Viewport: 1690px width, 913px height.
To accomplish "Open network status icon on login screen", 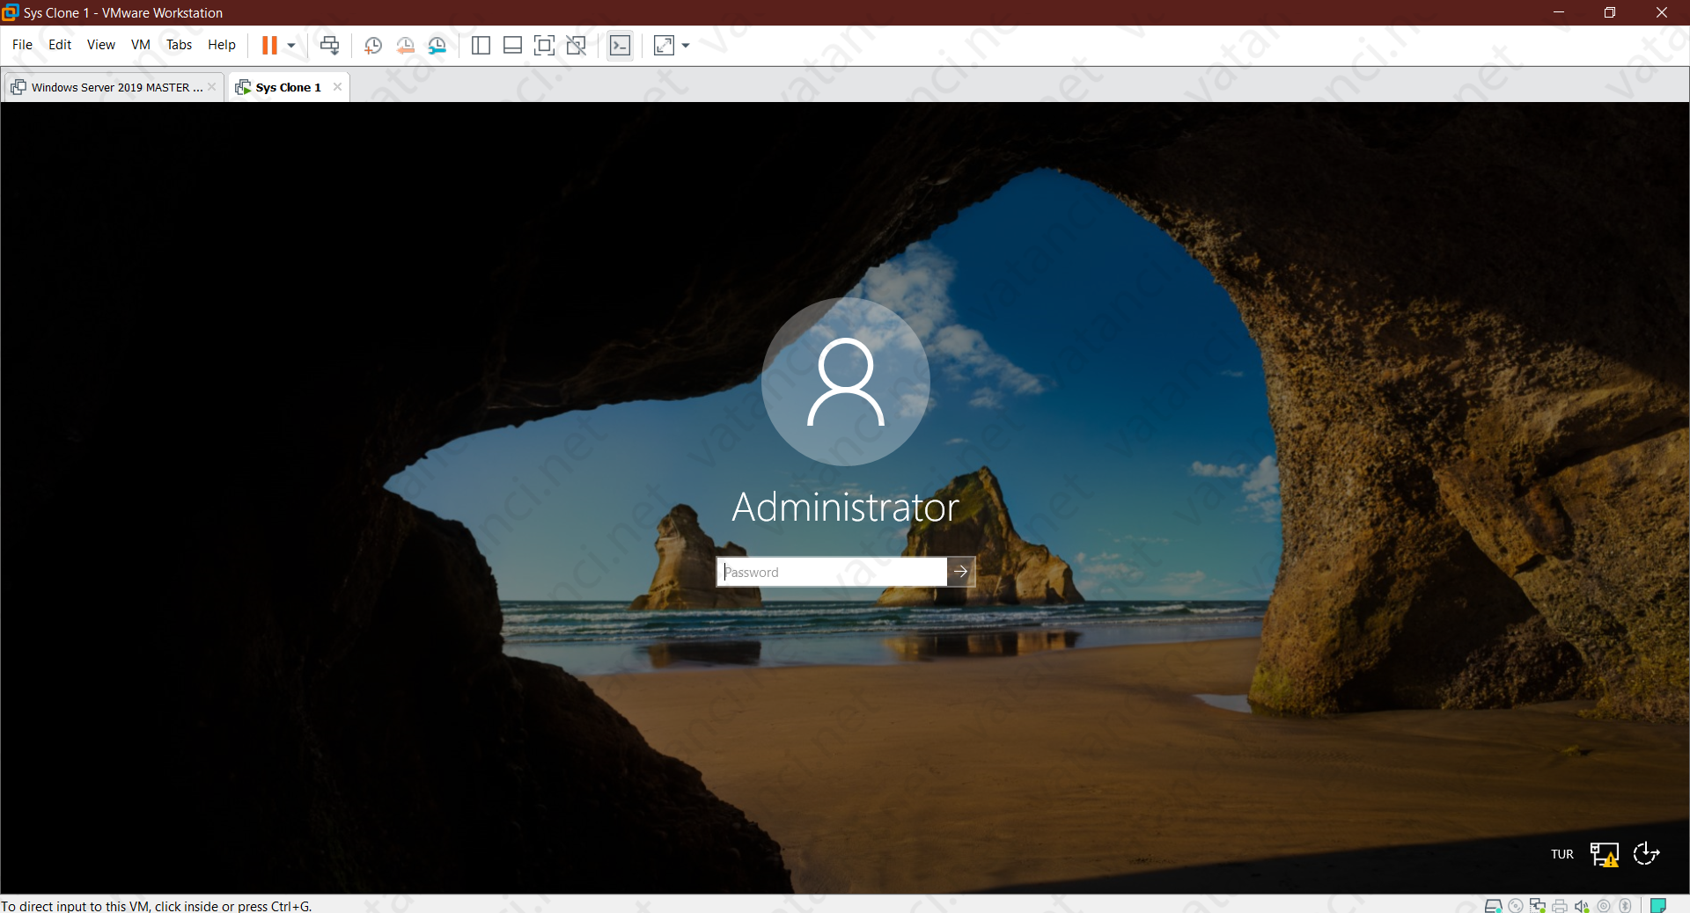I will (1604, 854).
